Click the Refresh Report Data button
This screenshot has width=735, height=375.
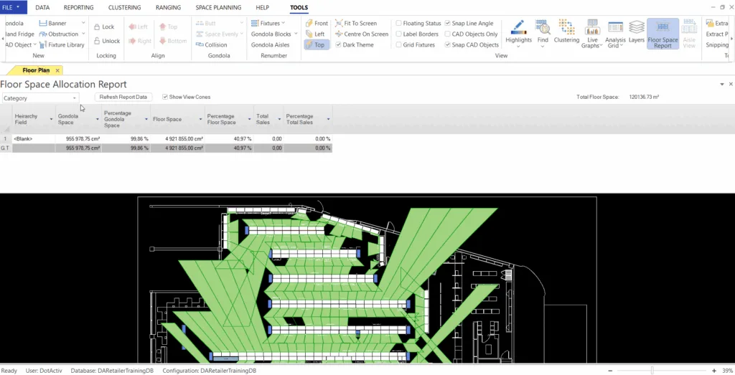click(123, 97)
